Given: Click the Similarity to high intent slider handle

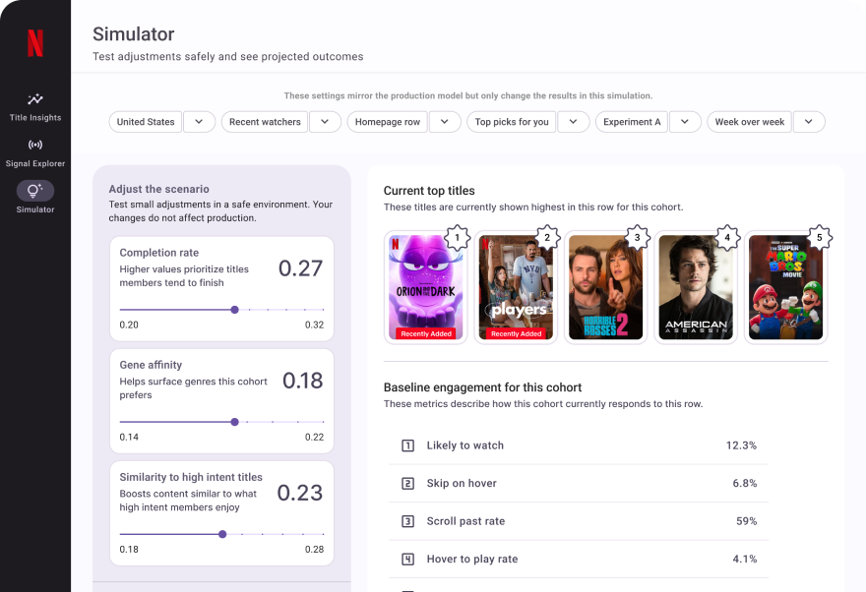Looking at the screenshot, I should (x=222, y=535).
